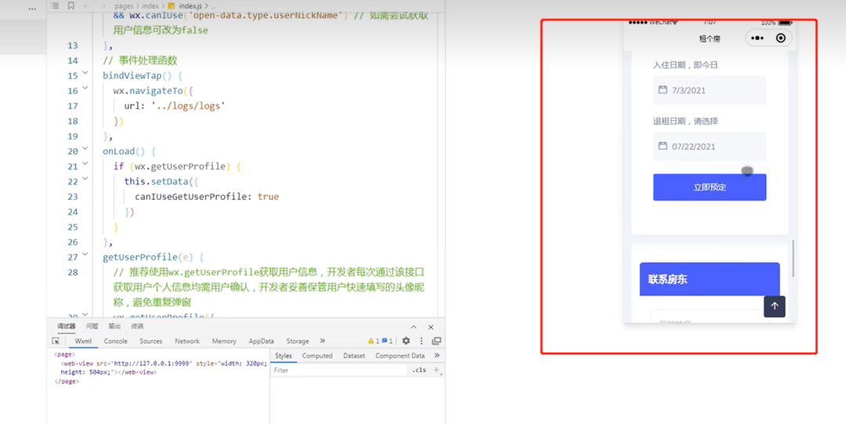846x424 pixels.
Task: Open the Memory tab
Action: 224,341
